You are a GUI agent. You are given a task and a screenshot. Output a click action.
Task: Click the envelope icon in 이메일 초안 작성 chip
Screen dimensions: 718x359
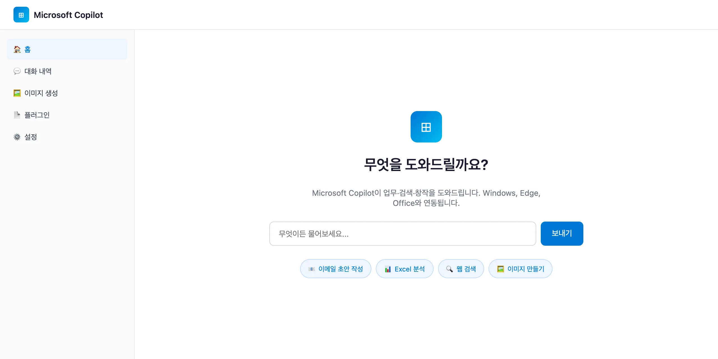312,269
